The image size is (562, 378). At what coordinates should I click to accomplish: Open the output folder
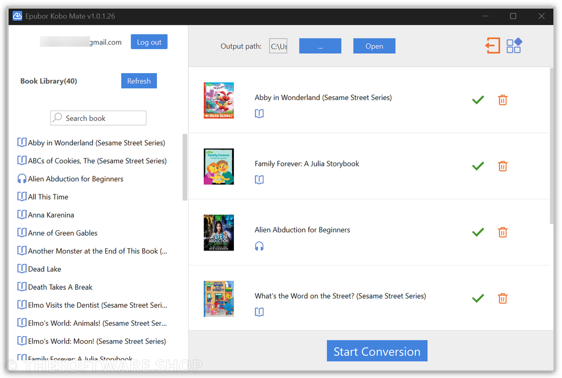point(374,46)
